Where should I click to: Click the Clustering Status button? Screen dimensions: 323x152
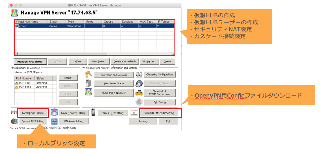point(160,83)
